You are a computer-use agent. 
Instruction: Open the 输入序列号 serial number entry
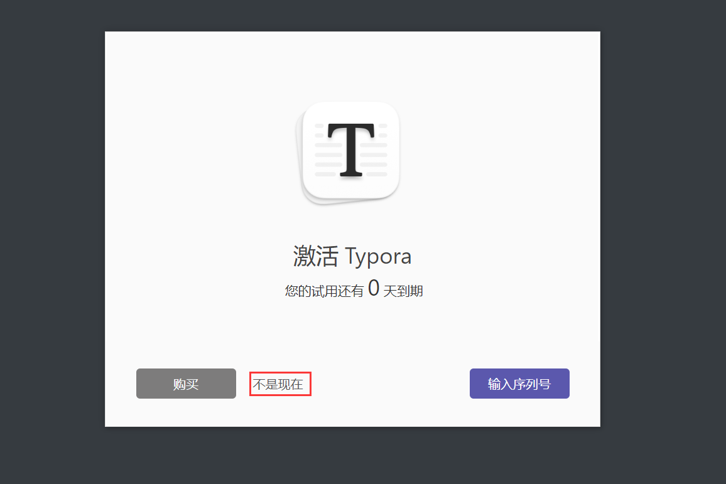(519, 384)
